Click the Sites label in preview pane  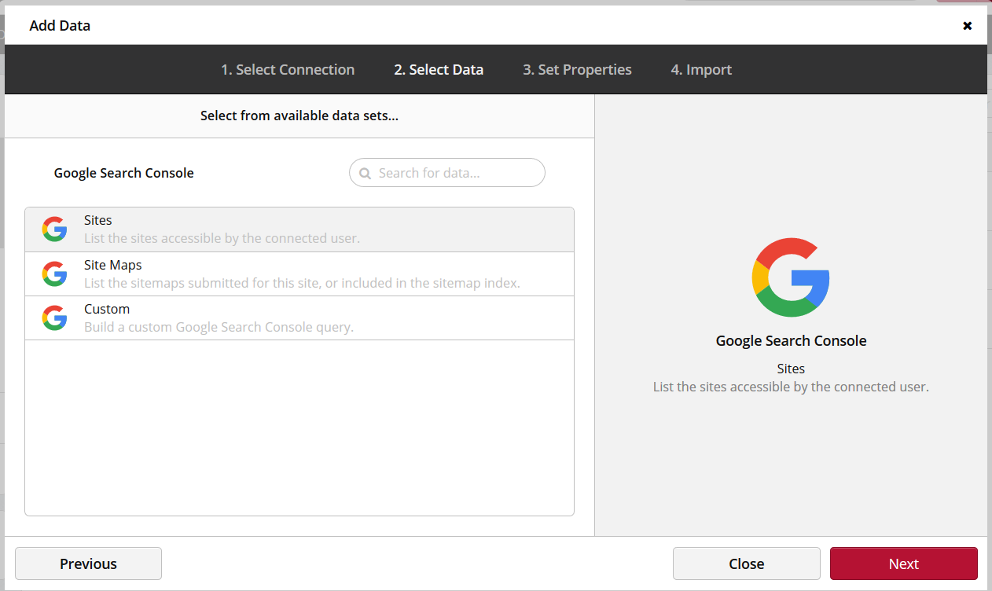(791, 369)
